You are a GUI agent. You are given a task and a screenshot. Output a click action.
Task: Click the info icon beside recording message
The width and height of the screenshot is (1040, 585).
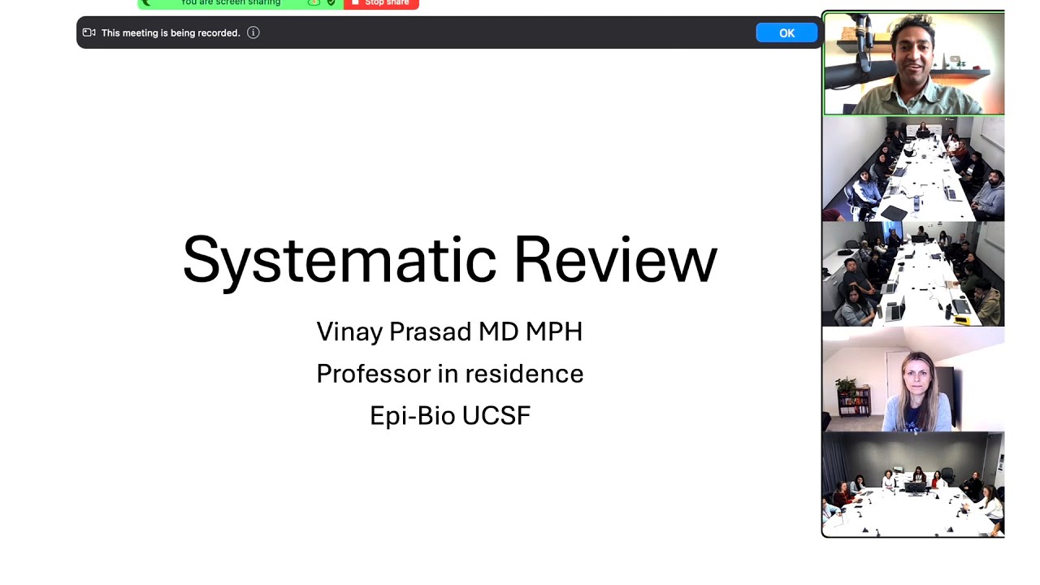253,33
